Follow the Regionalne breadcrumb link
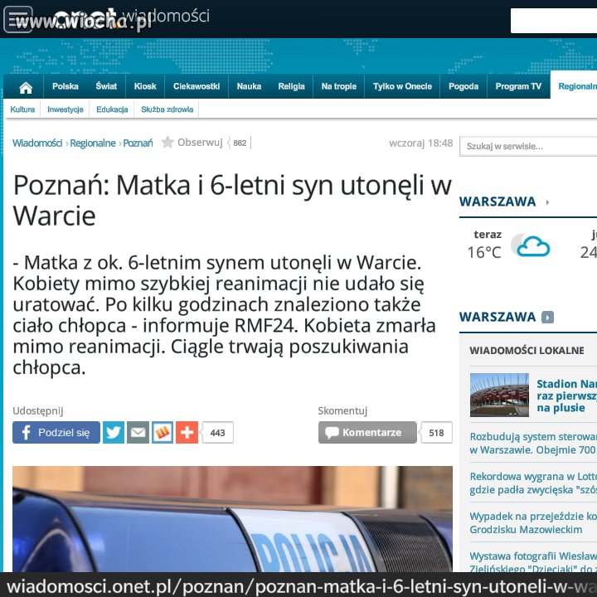This screenshot has height=597, width=597. 93,143
